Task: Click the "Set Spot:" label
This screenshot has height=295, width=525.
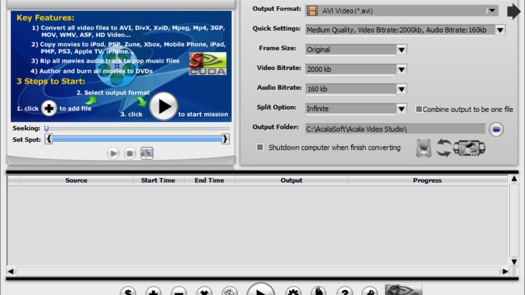Action: click(27, 139)
